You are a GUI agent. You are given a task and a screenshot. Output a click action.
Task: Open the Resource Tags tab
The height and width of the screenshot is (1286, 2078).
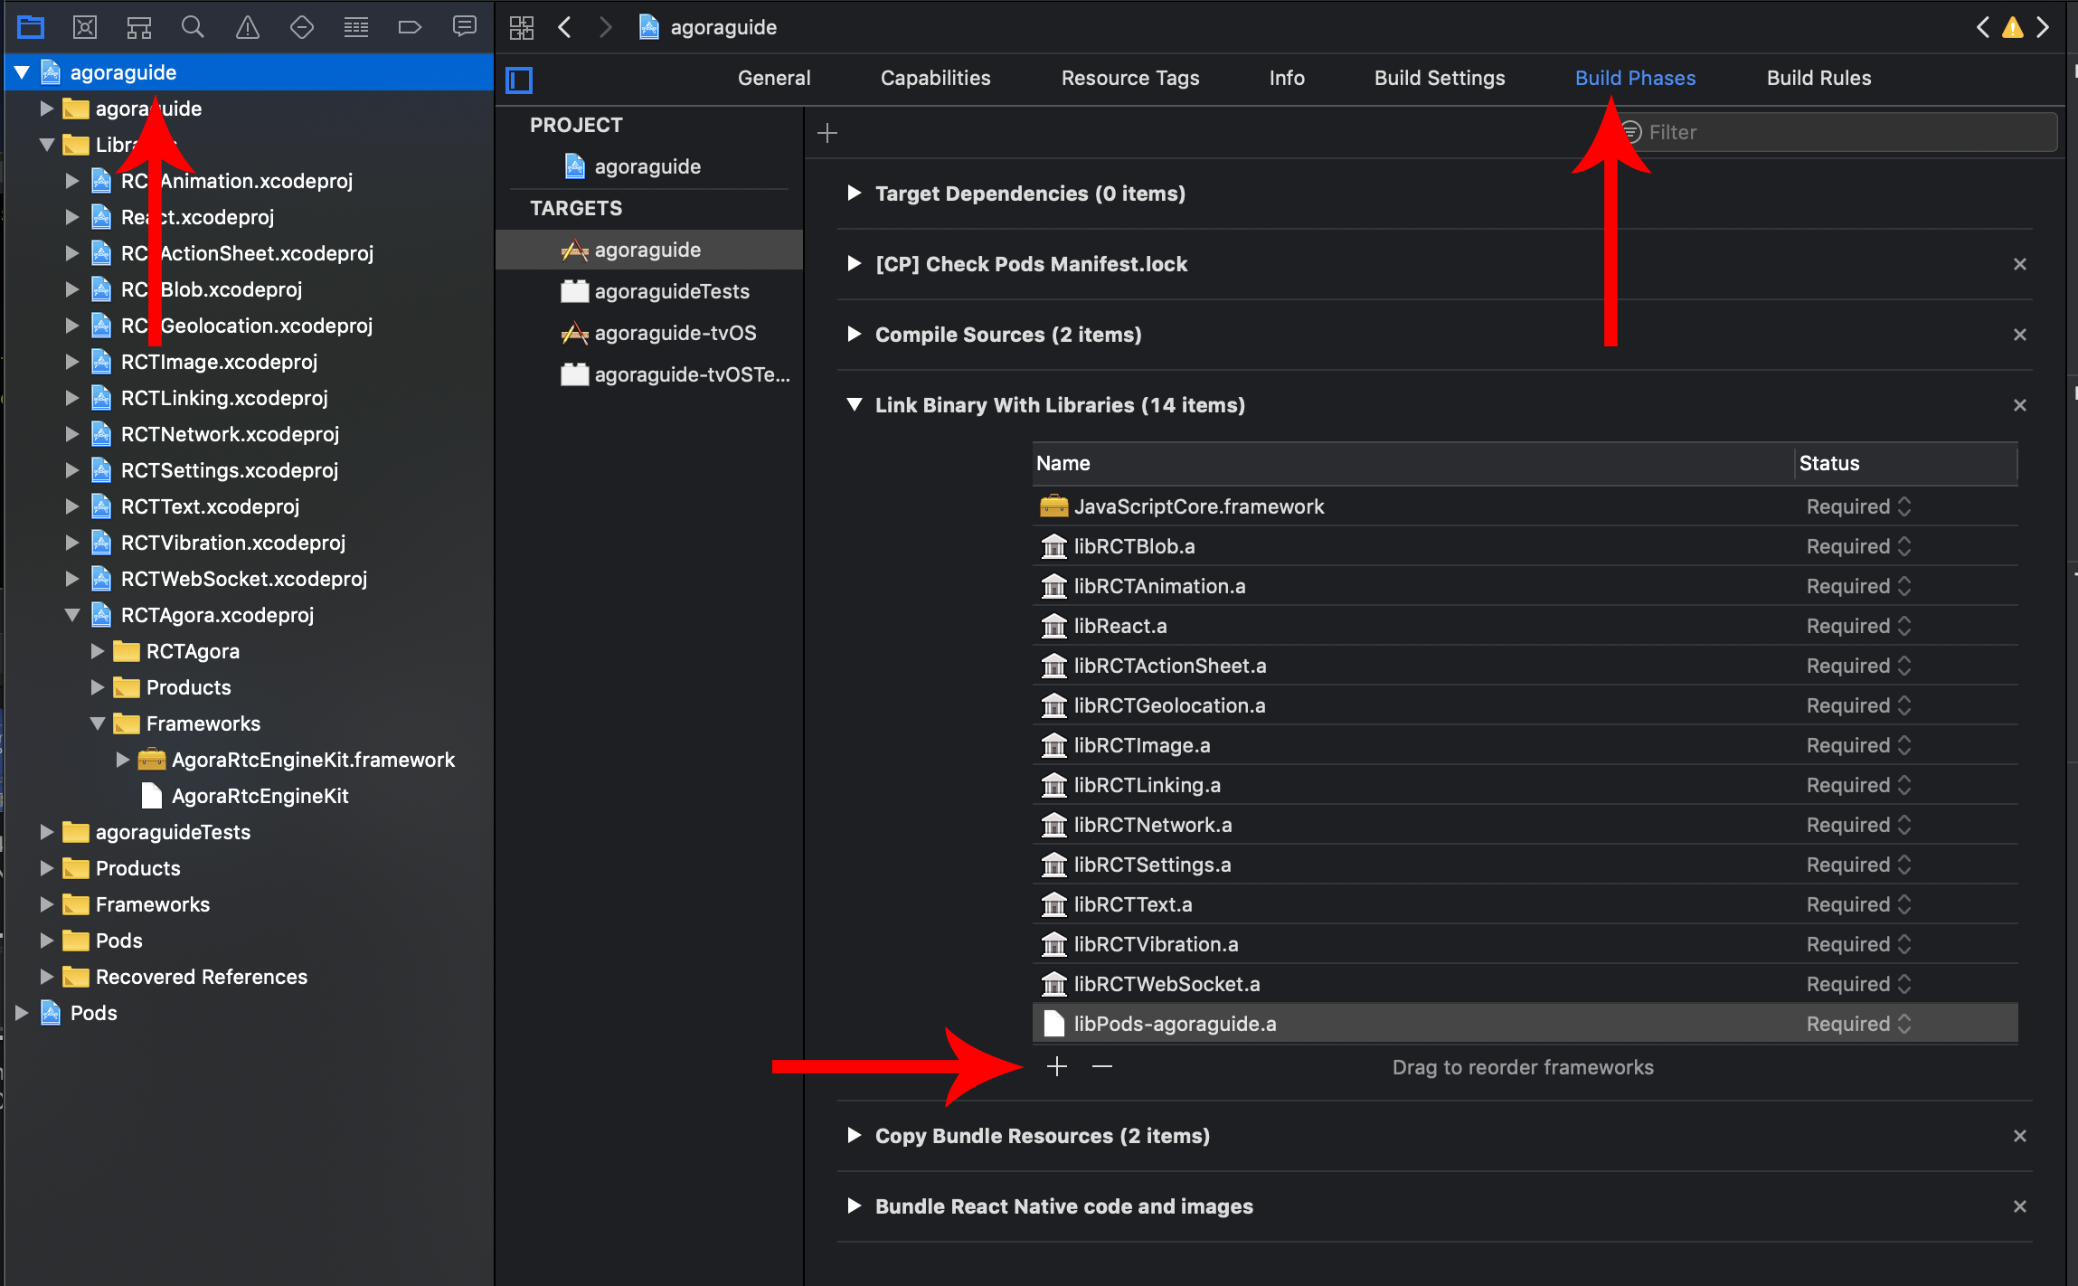pyautogui.click(x=1130, y=78)
